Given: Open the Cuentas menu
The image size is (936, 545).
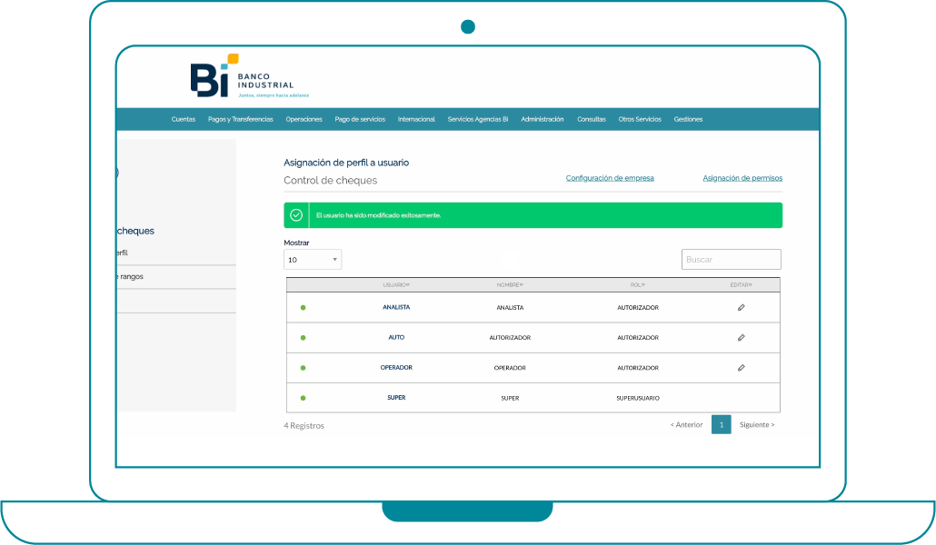Looking at the screenshot, I should coord(183,119).
